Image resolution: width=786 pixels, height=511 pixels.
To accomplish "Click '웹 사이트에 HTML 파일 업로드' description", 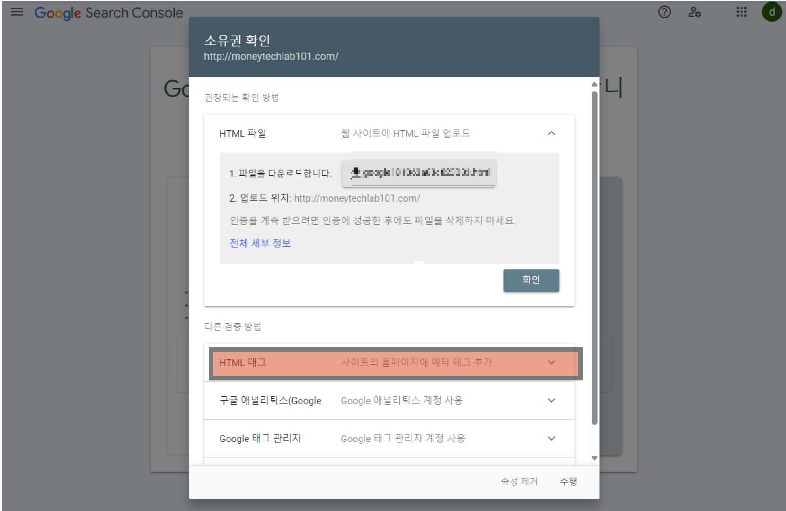I will tap(406, 133).
